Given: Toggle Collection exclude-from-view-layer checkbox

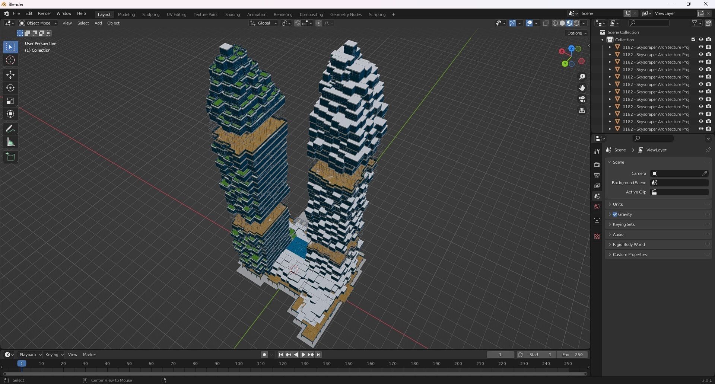Looking at the screenshot, I should tap(693, 40).
